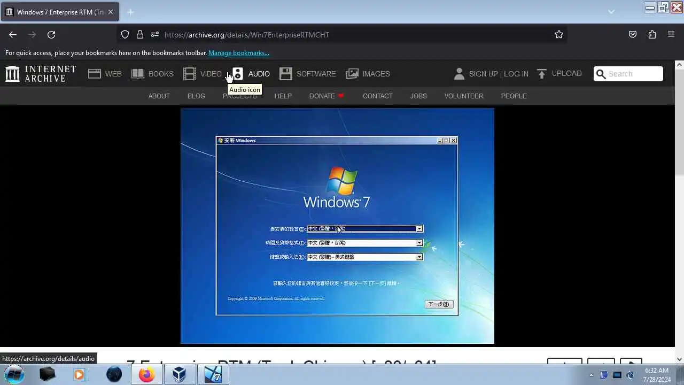Click the Windows 7 installer screenshot image
Viewport: 684px width, 385px height.
pyautogui.click(x=337, y=226)
